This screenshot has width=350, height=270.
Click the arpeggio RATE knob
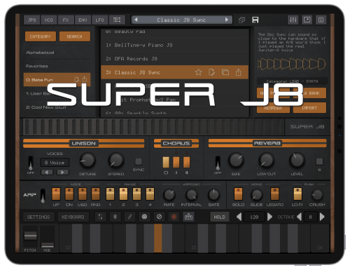169,195
